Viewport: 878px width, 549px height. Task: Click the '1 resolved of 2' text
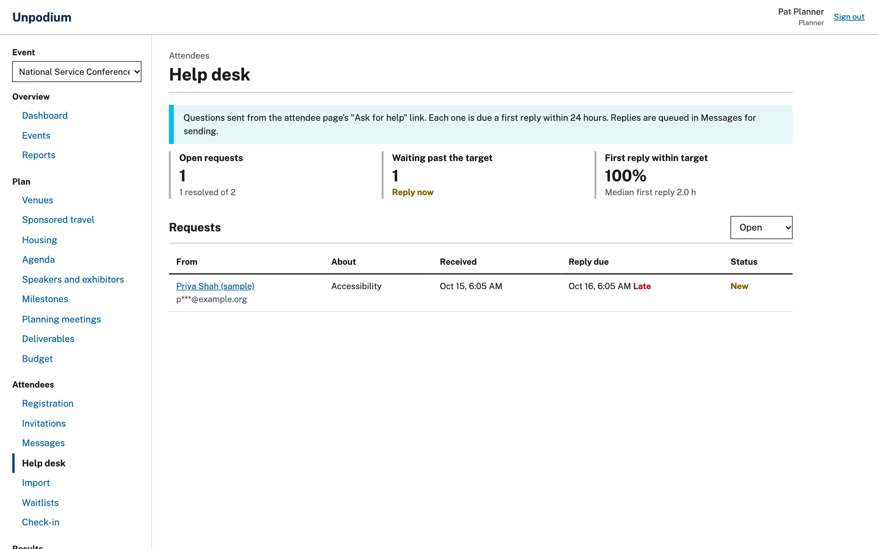(207, 192)
